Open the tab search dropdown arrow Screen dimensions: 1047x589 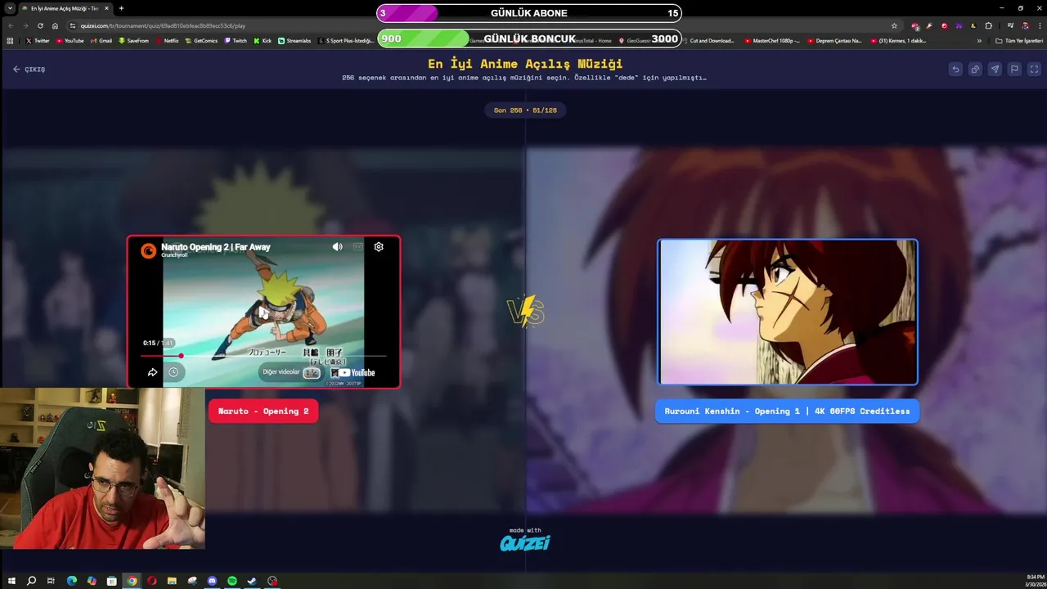(x=10, y=8)
